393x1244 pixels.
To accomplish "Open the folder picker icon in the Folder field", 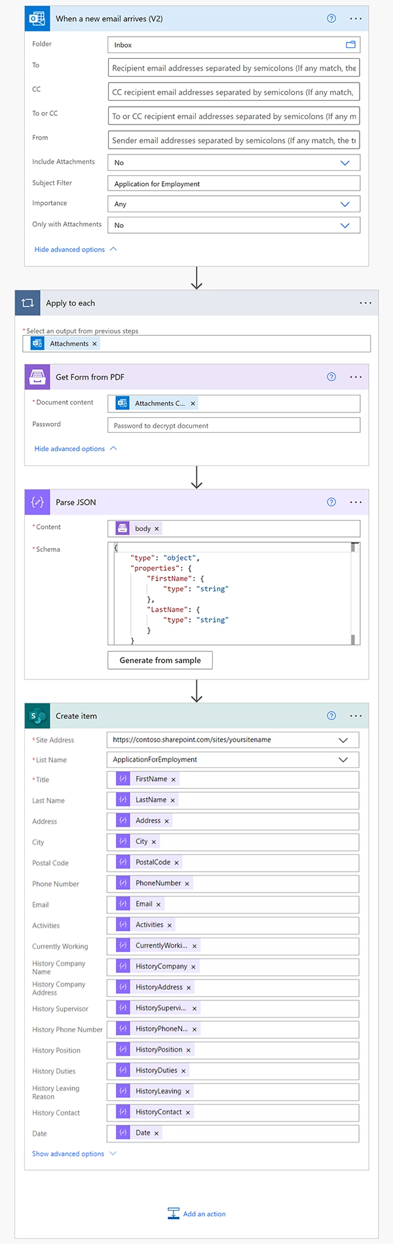I will pyautogui.click(x=350, y=45).
